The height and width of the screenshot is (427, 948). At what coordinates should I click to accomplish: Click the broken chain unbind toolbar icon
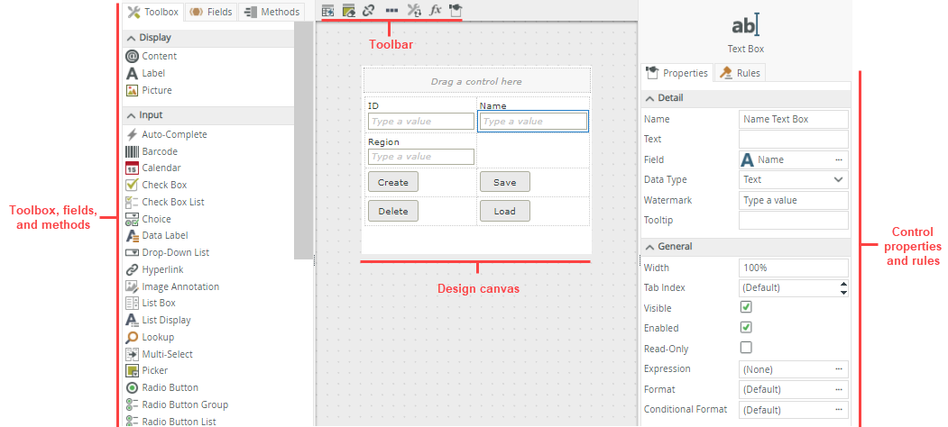click(368, 10)
